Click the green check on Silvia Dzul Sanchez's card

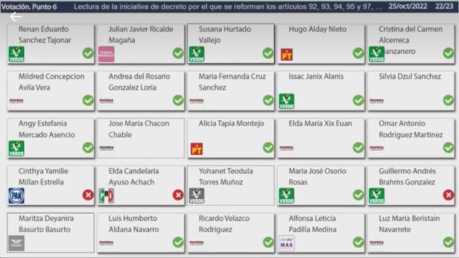tap(448, 100)
